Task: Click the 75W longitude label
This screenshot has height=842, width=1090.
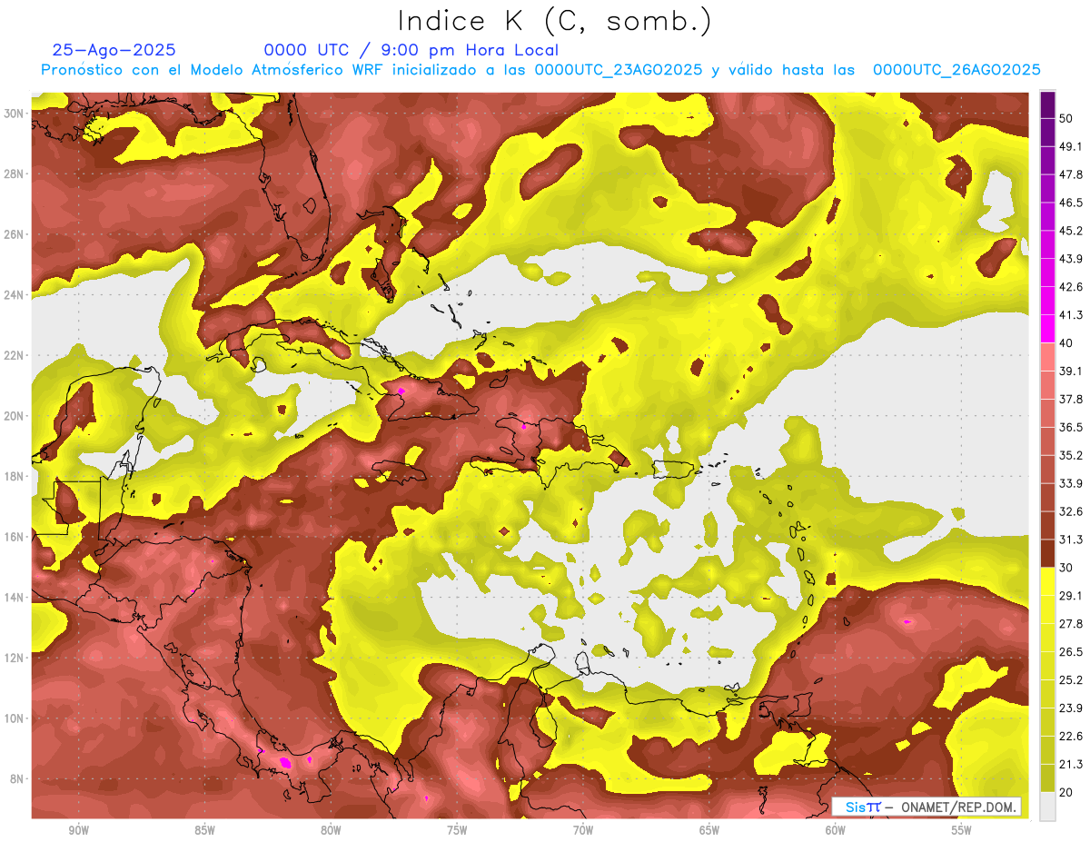Action: (457, 830)
